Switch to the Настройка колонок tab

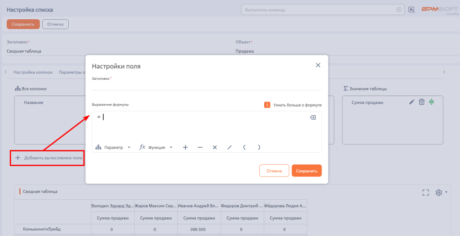point(33,72)
